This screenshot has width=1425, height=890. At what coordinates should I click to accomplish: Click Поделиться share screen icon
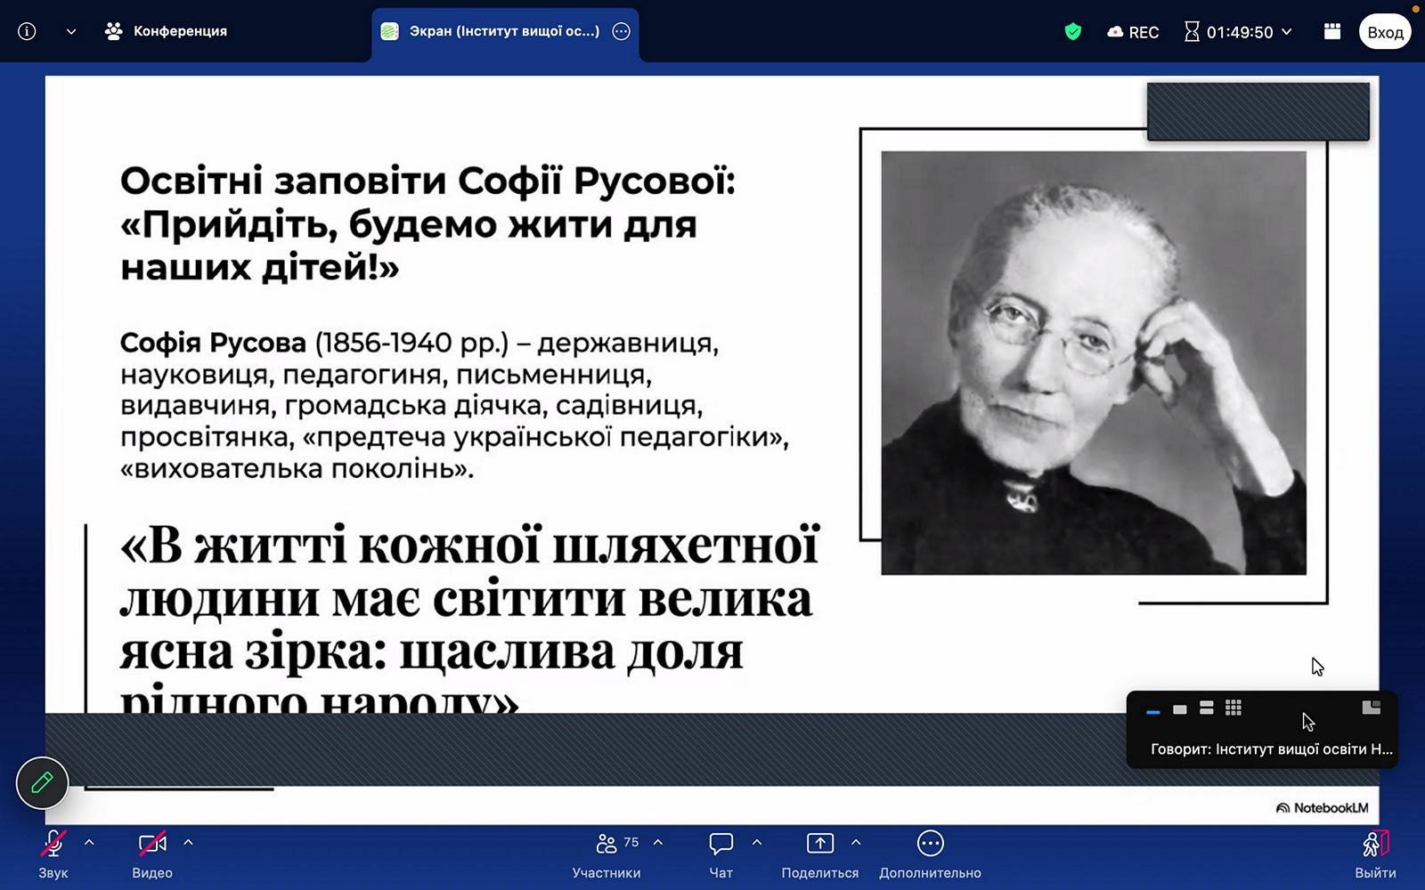(819, 853)
